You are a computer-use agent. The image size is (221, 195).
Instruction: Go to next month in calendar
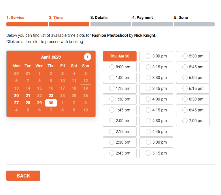pos(88,57)
